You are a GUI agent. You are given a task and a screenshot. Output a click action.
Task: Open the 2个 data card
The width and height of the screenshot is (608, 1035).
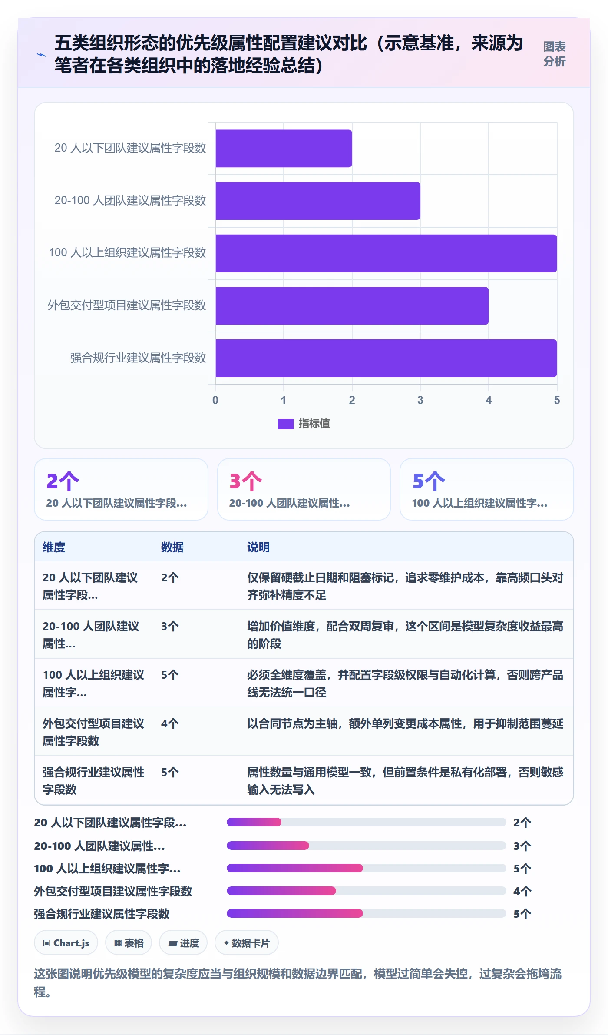121,489
